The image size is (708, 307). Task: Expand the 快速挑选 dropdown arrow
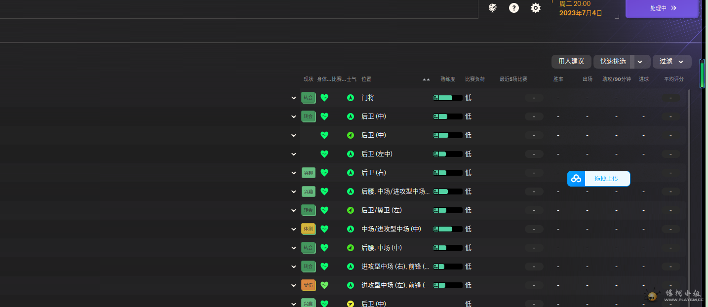640,62
